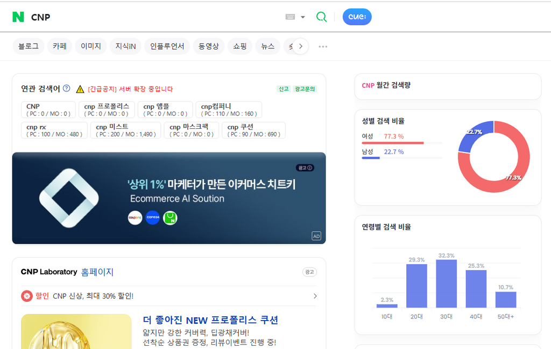Click the green Naver N logo
The height and width of the screenshot is (349, 551).
pos(18,17)
